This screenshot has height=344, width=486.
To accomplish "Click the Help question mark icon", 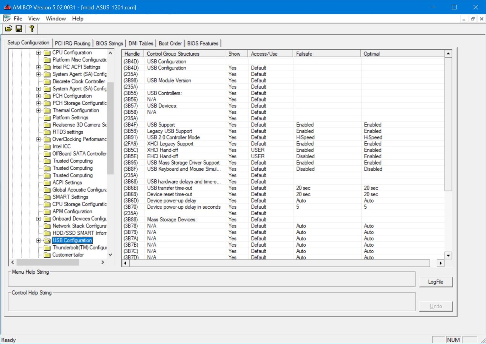I will (x=32, y=29).
